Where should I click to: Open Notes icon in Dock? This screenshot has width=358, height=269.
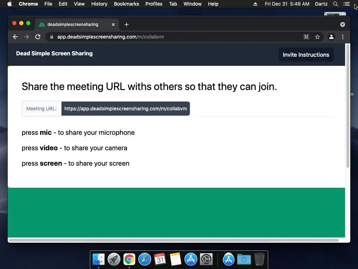pyautogui.click(x=176, y=259)
